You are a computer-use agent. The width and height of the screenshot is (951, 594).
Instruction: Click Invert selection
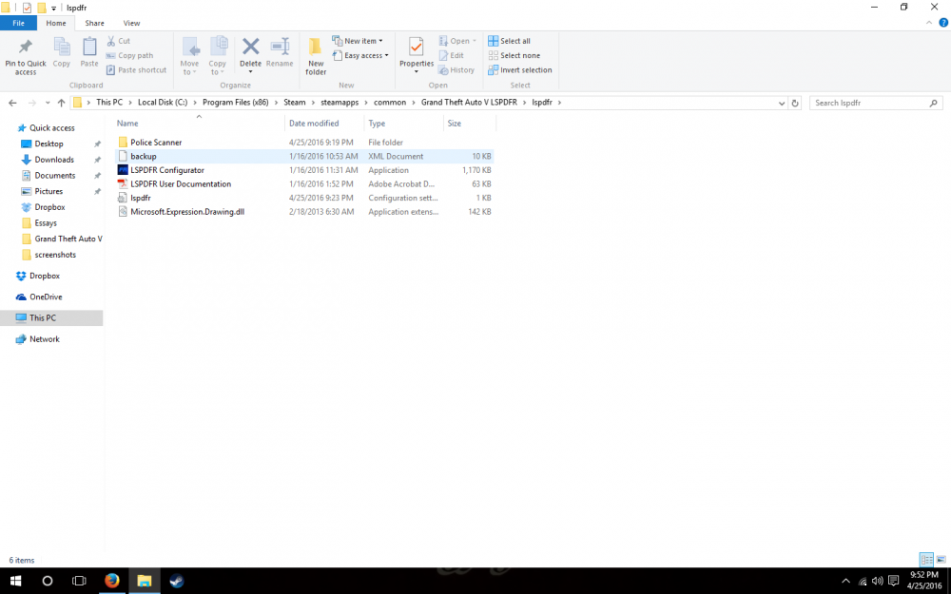tap(520, 69)
